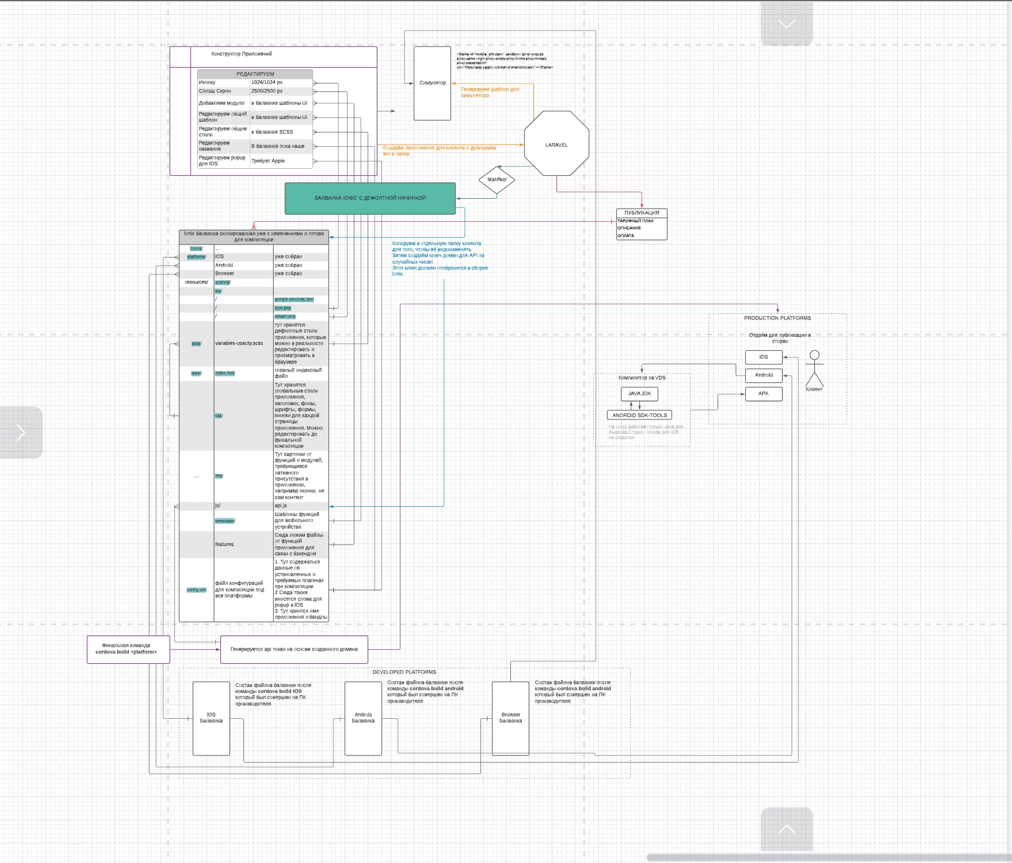The height and width of the screenshot is (863, 1012).
Task: Click the Browser Балванка box
Action: [510, 718]
